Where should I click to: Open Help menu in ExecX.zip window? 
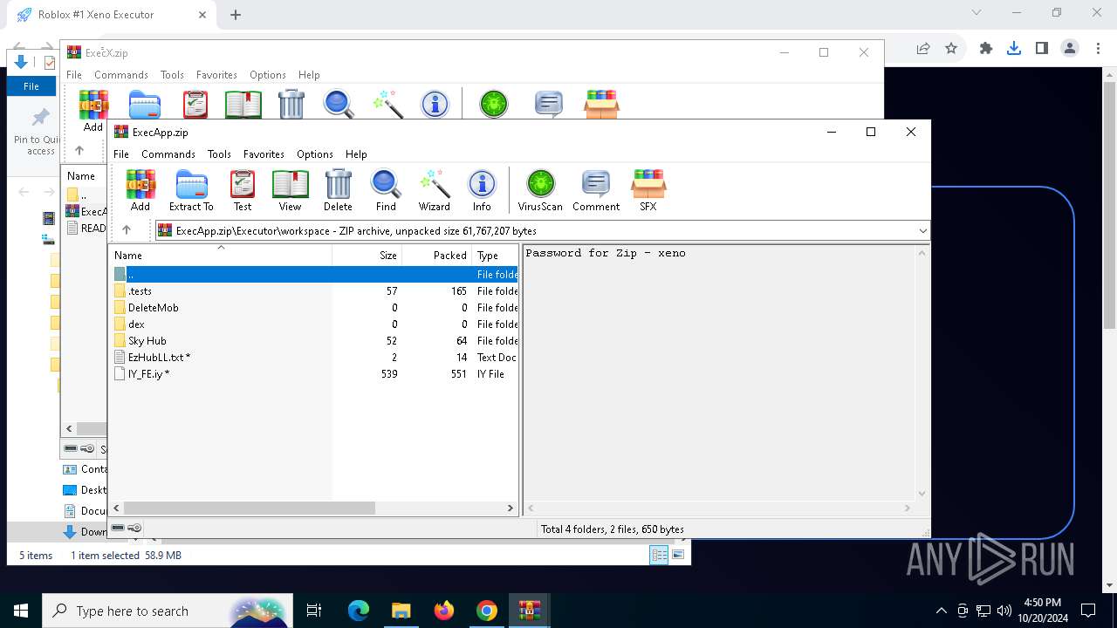[309, 75]
